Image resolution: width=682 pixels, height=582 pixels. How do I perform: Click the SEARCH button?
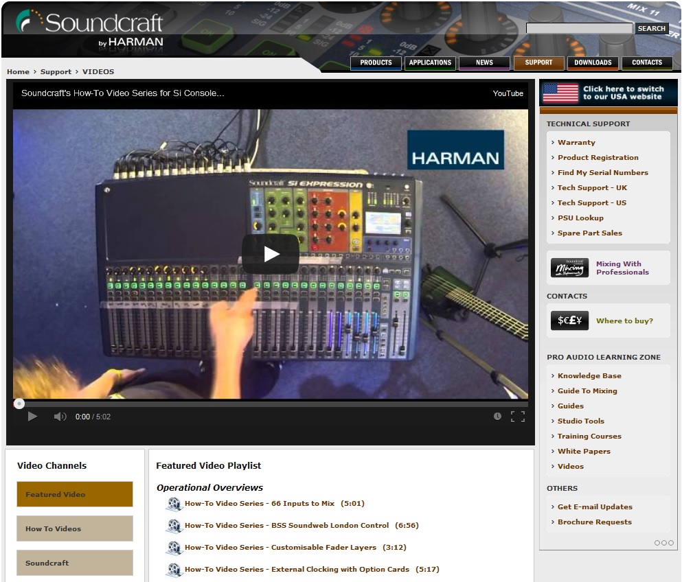click(x=651, y=28)
